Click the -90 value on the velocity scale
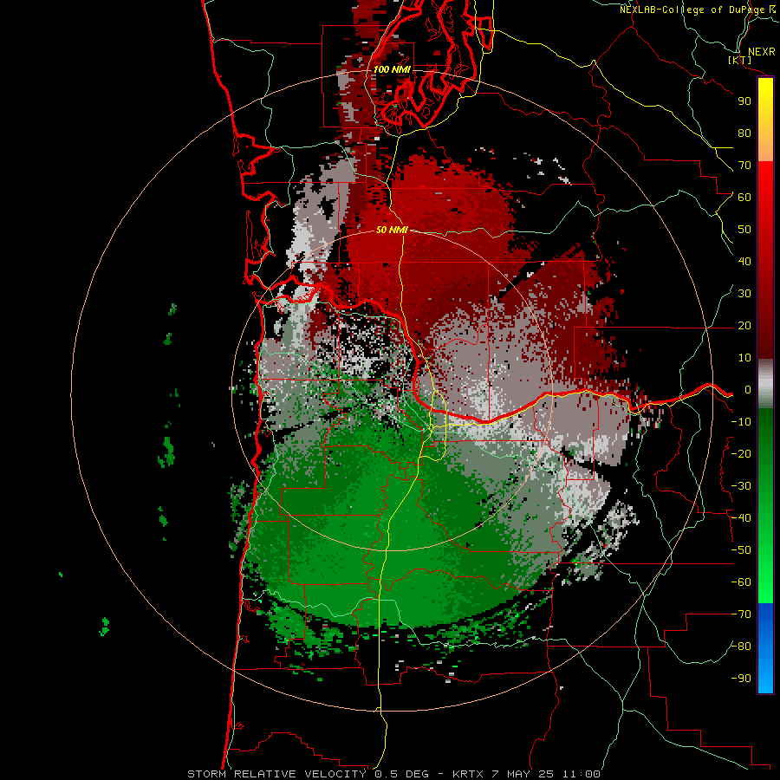The width and height of the screenshot is (780, 780). (x=741, y=679)
